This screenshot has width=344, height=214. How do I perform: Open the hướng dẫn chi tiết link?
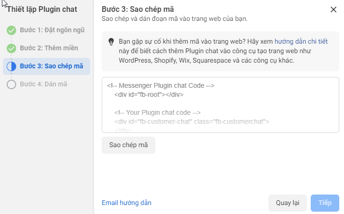click(301, 41)
